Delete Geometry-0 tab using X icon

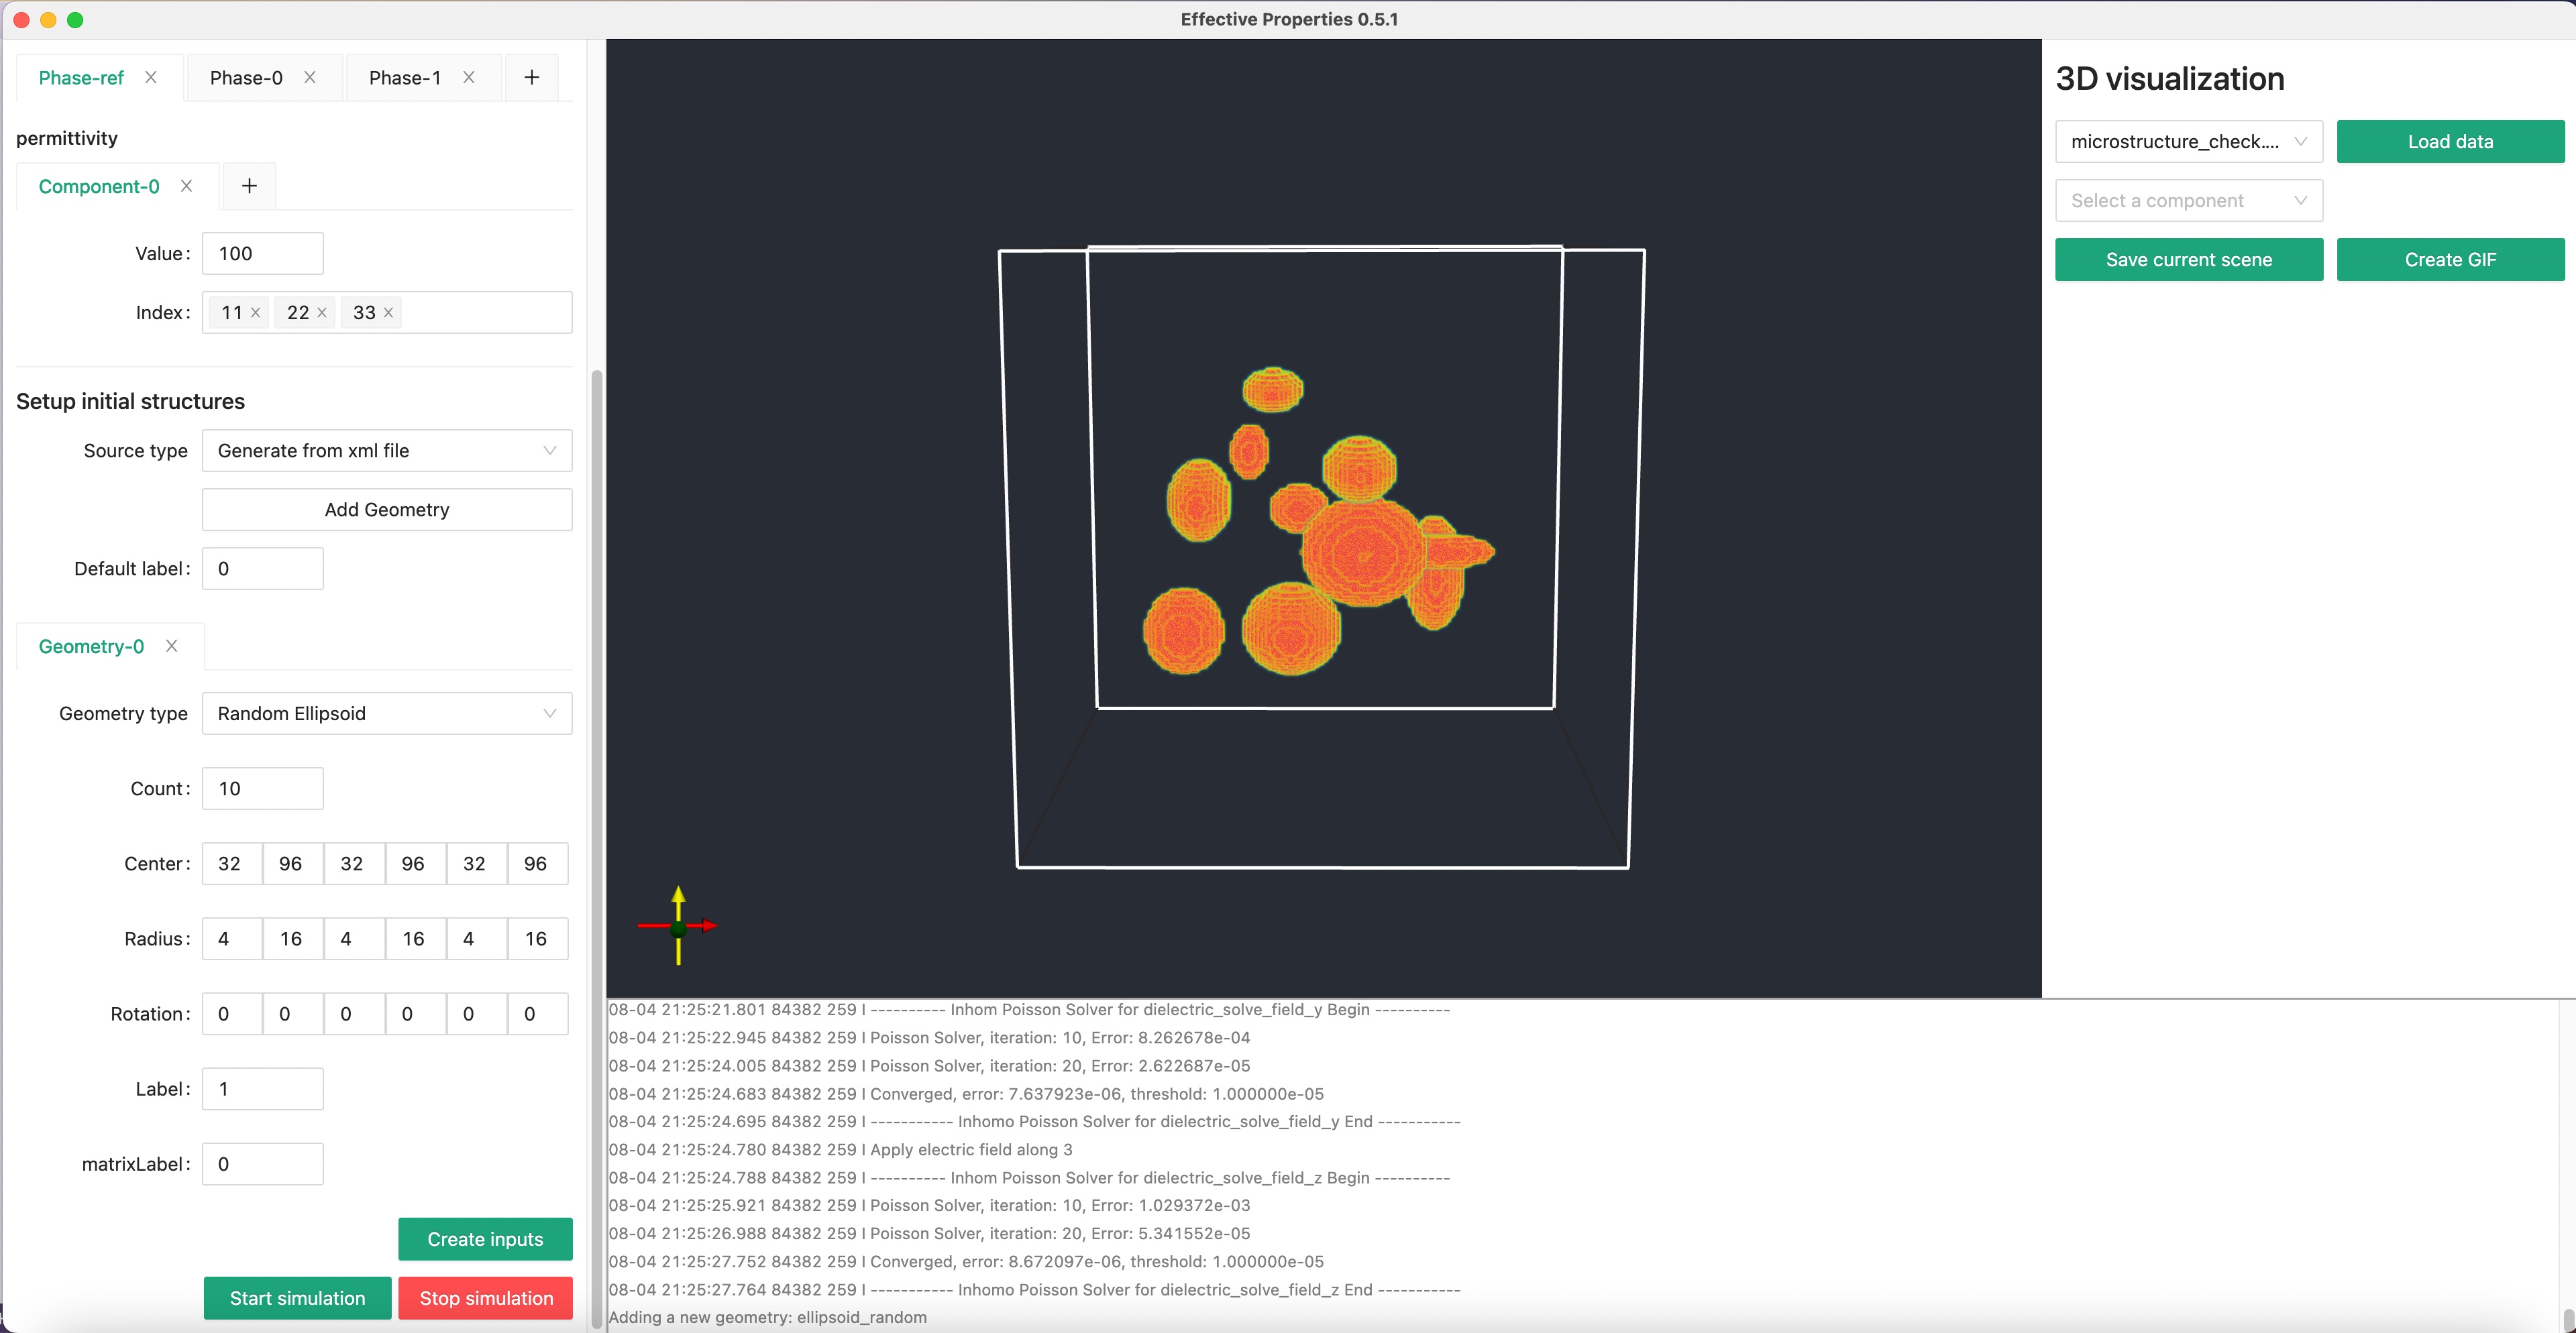pyautogui.click(x=172, y=646)
